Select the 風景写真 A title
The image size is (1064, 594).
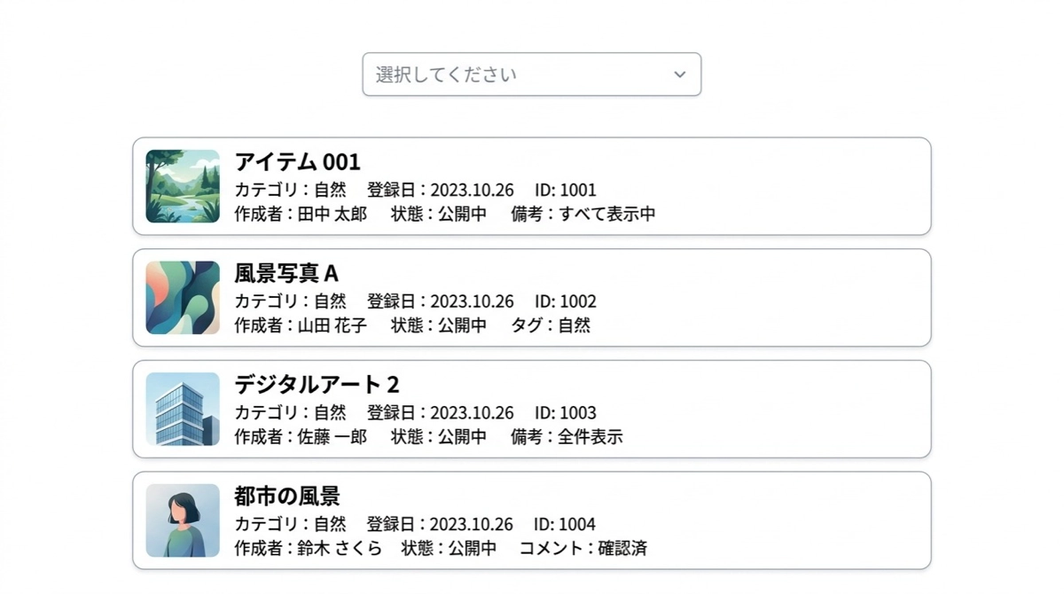(286, 274)
